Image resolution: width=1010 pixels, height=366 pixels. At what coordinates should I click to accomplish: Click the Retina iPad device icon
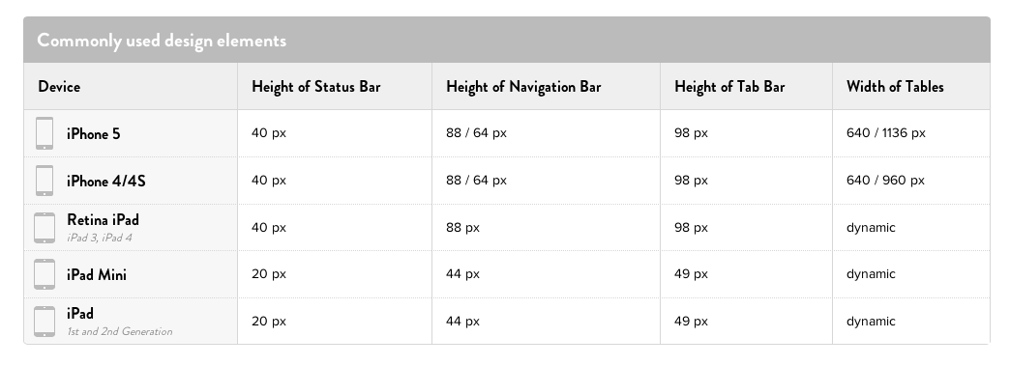tap(45, 228)
